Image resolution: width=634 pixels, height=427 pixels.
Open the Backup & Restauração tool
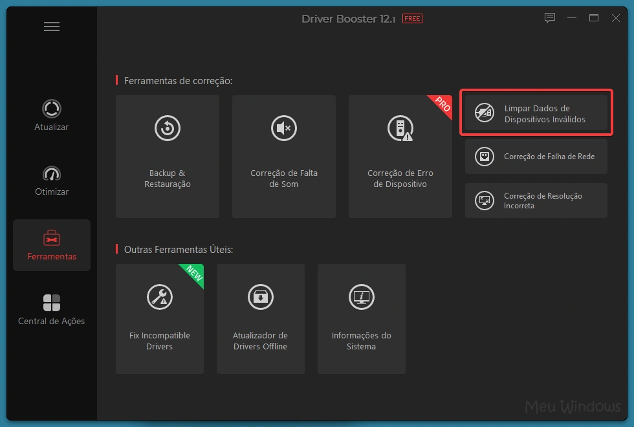[x=167, y=157]
